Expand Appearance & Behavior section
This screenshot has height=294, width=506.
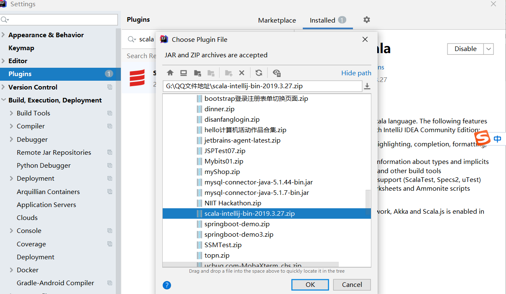[x=3, y=35]
